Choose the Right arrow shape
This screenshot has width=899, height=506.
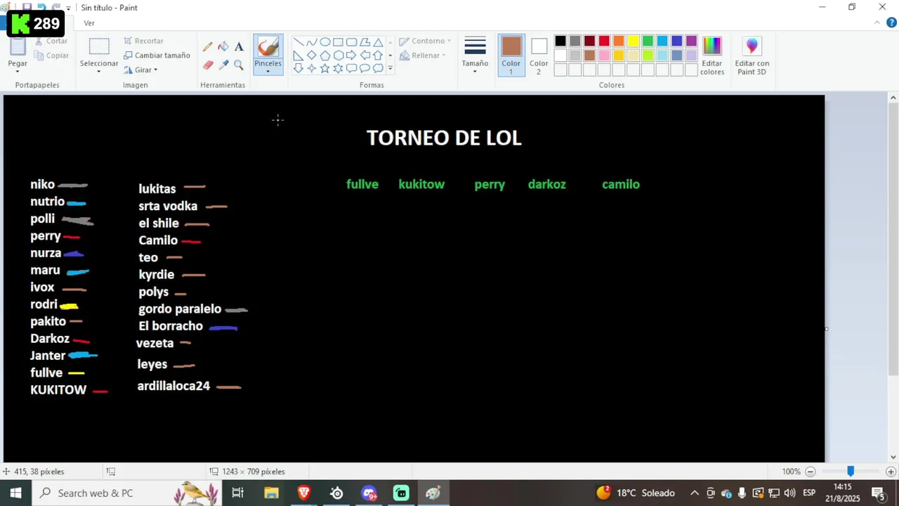tap(352, 56)
